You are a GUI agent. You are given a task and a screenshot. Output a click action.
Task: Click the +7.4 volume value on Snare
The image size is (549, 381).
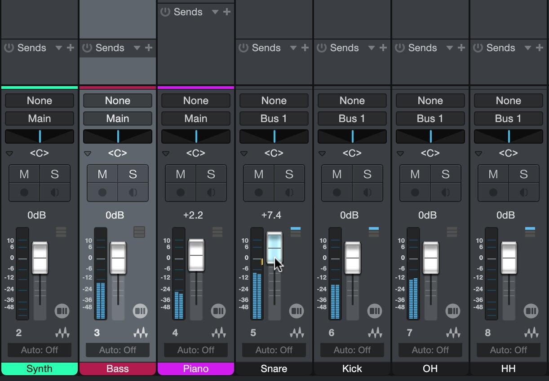tap(271, 215)
